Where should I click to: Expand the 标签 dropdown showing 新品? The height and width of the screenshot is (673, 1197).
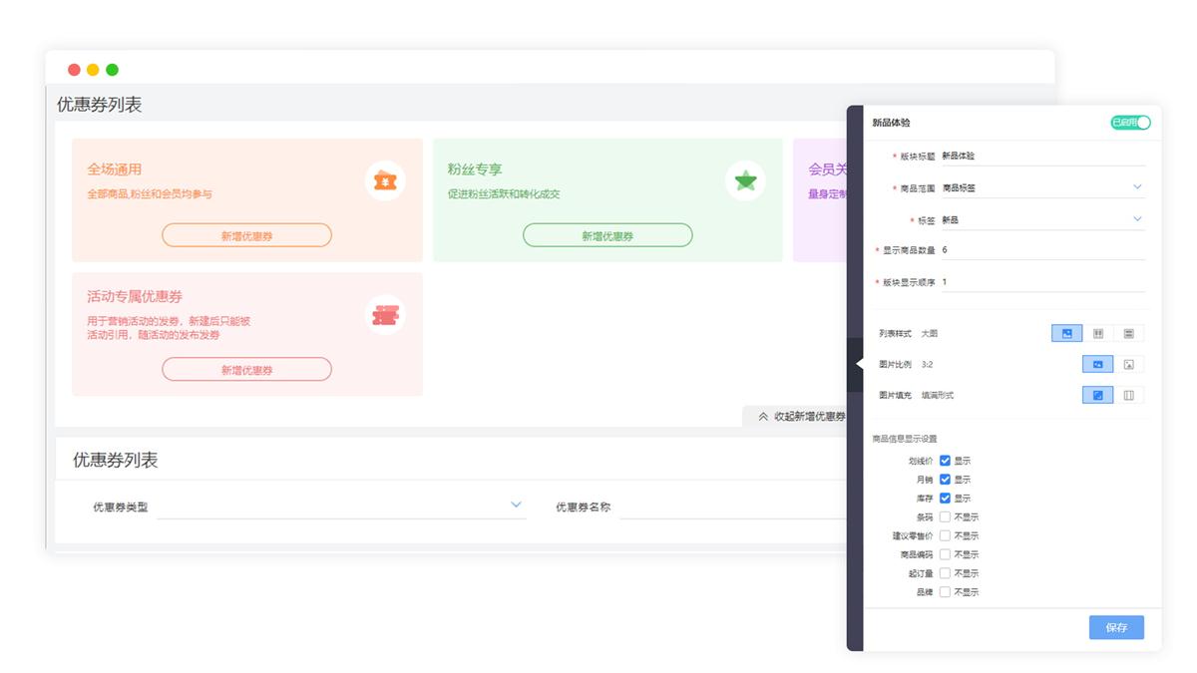(x=1042, y=219)
